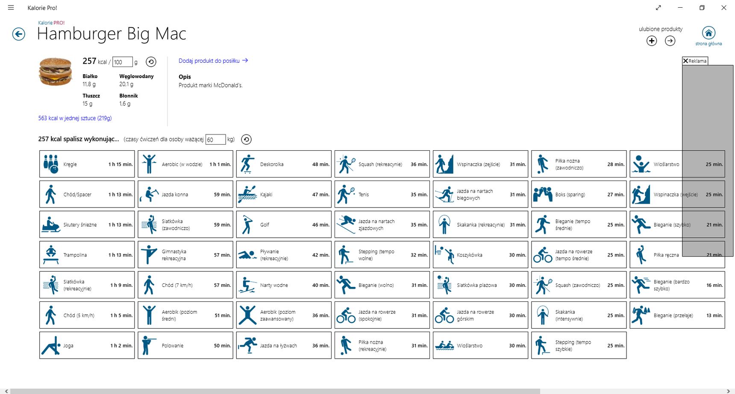Click the Big Mac burger image
This screenshot has width=735, height=394.
coord(56,72)
